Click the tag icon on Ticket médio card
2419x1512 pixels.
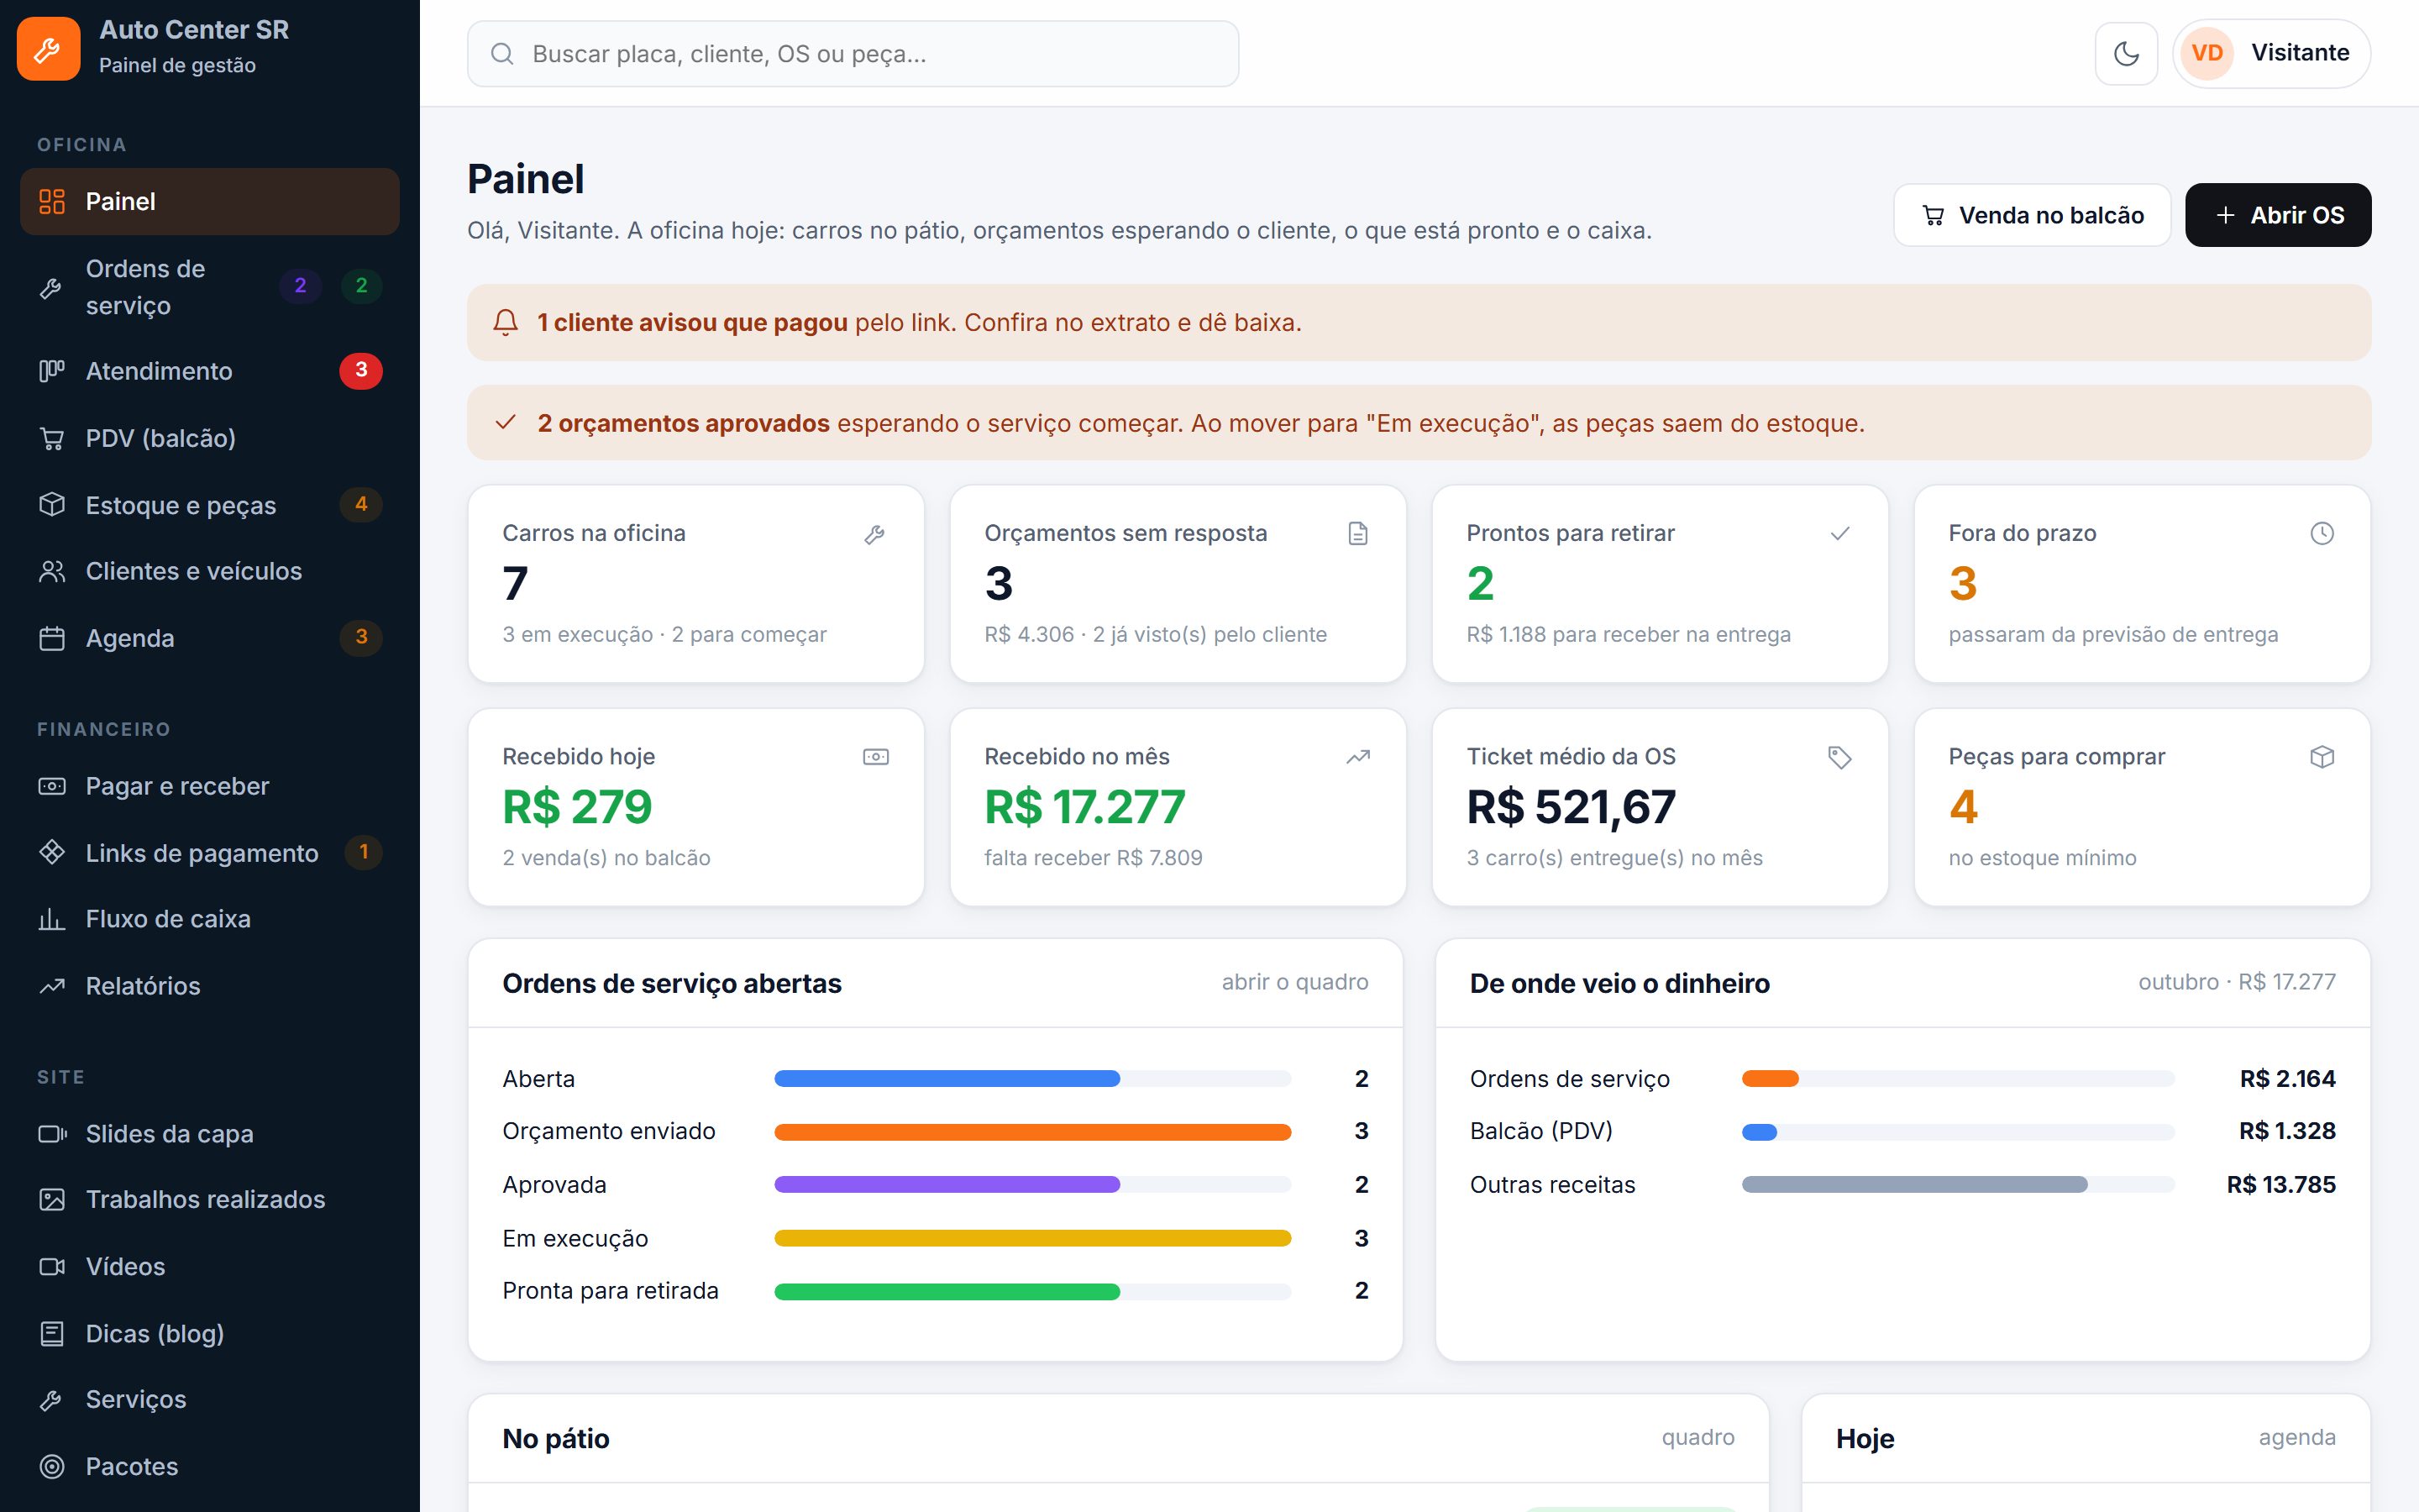(1839, 757)
